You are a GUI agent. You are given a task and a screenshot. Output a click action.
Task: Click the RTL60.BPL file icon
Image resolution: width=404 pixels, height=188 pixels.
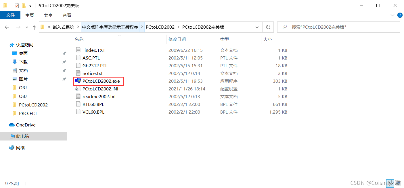(x=78, y=104)
